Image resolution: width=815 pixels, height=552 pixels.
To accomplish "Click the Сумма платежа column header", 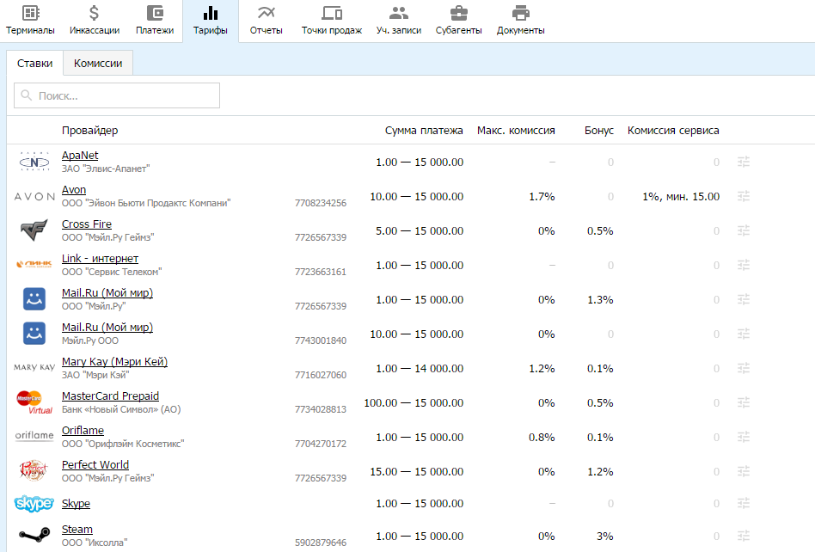I will pos(424,131).
